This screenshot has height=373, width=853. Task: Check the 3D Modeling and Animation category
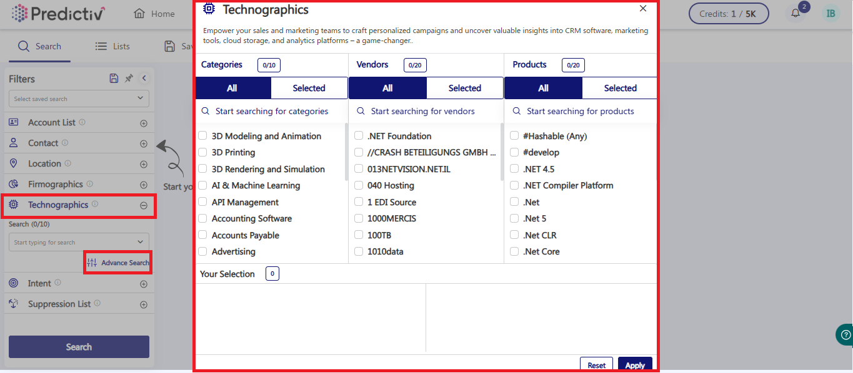[202, 136]
